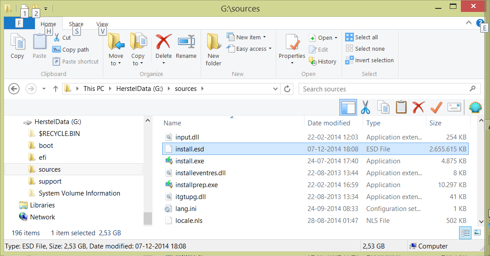Screen dimensions: 490x256
Task: Click Invert selection in the ribbon
Action: click(x=374, y=60)
